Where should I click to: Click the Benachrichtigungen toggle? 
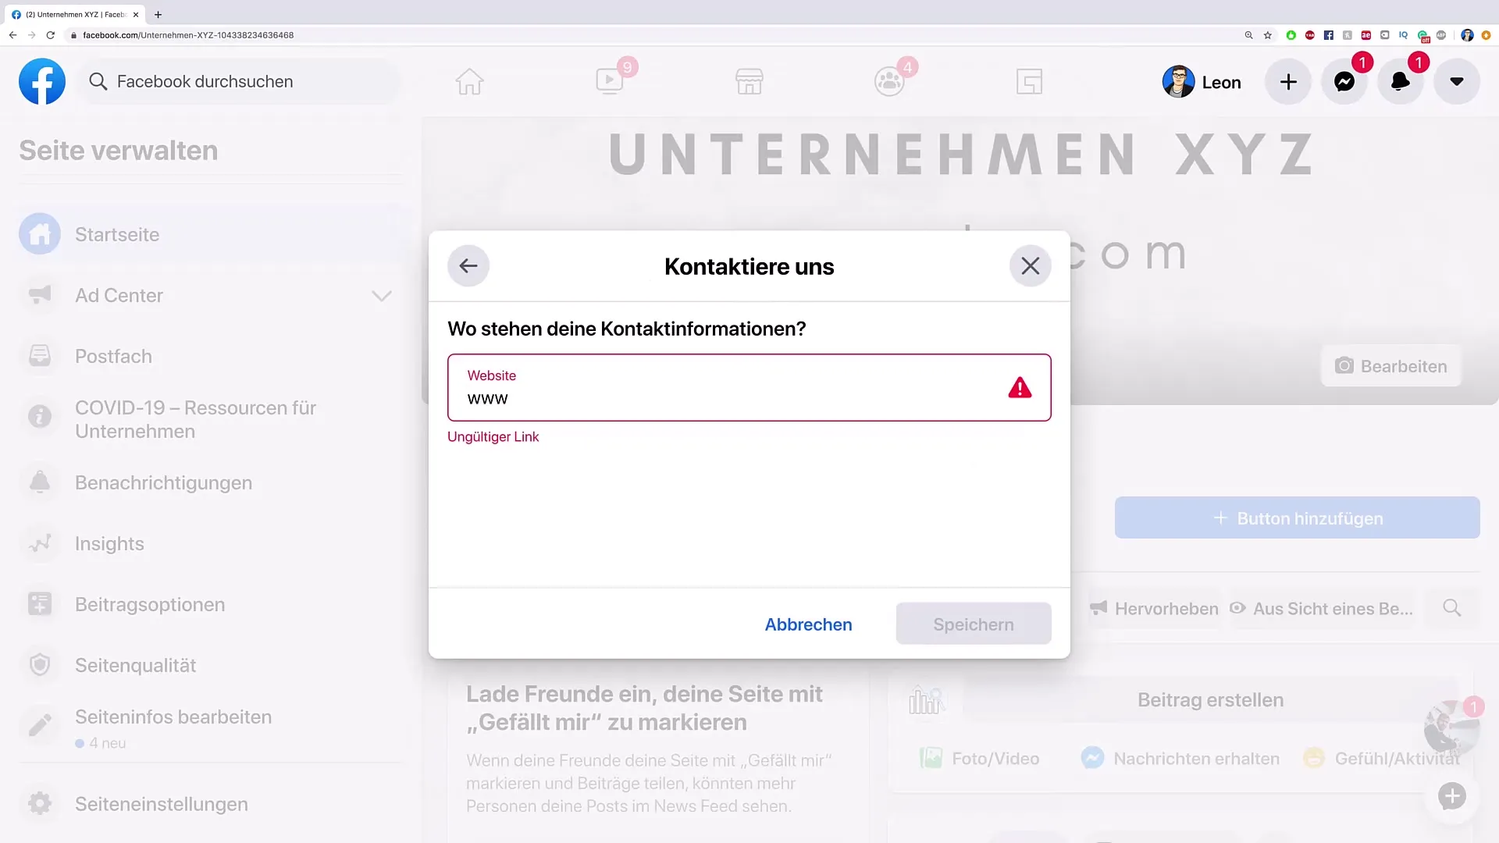tap(164, 482)
